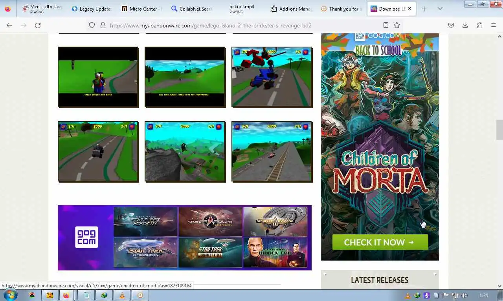Open the 3000 score screenshot with rocks

pyautogui.click(x=185, y=152)
